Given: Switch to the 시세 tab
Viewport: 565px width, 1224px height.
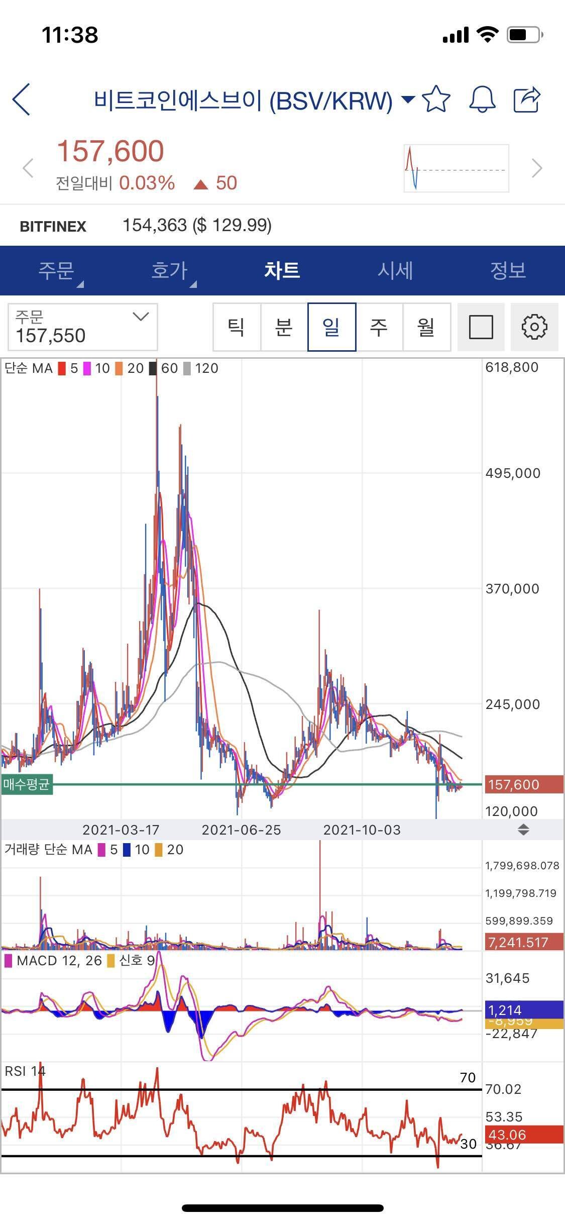Looking at the screenshot, I should tap(395, 271).
